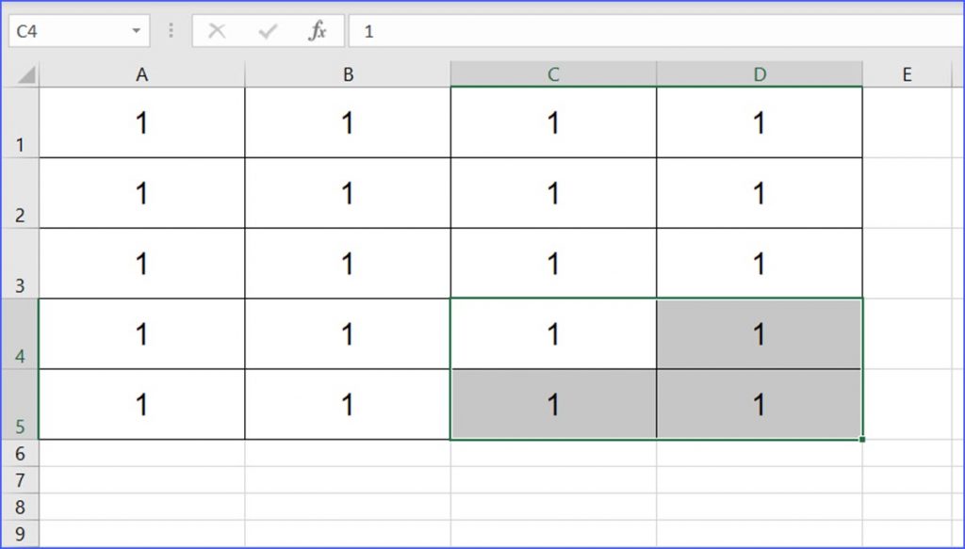Select column D header
The width and height of the screenshot is (965, 549).
[760, 74]
